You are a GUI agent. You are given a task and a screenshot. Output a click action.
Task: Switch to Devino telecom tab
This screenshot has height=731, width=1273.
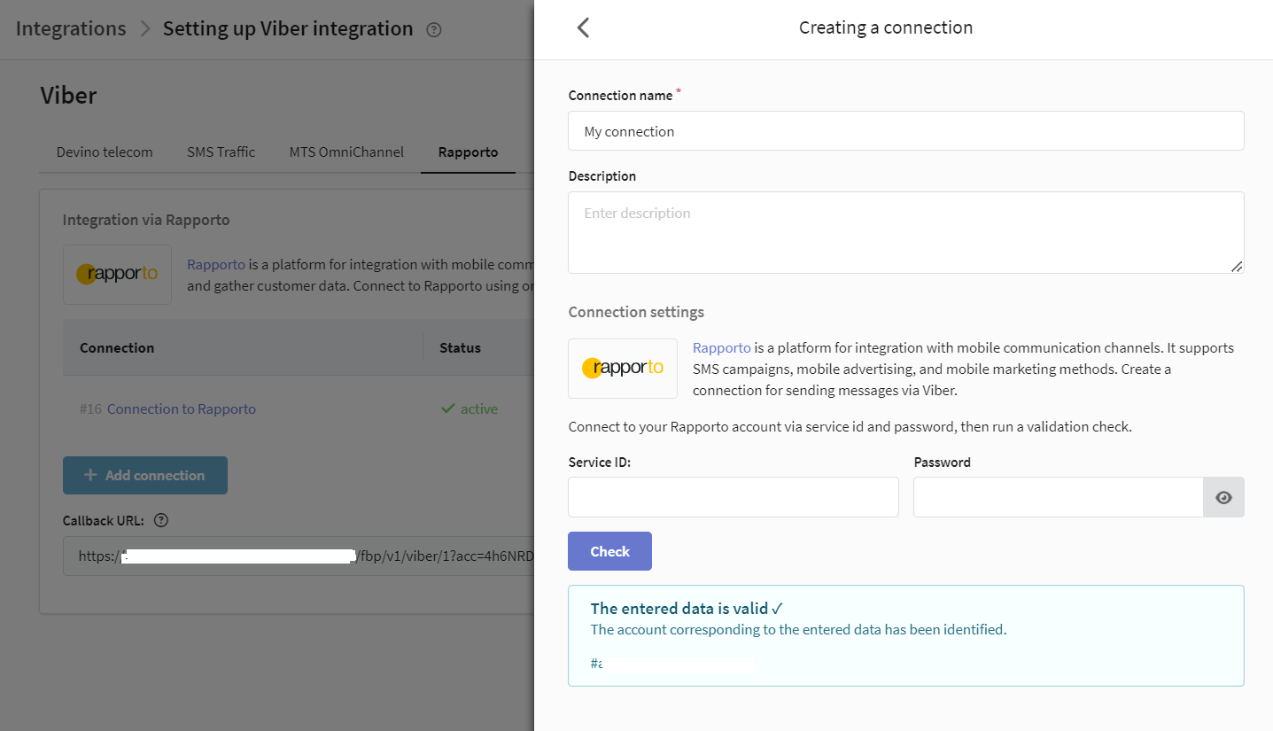point(105,152)
